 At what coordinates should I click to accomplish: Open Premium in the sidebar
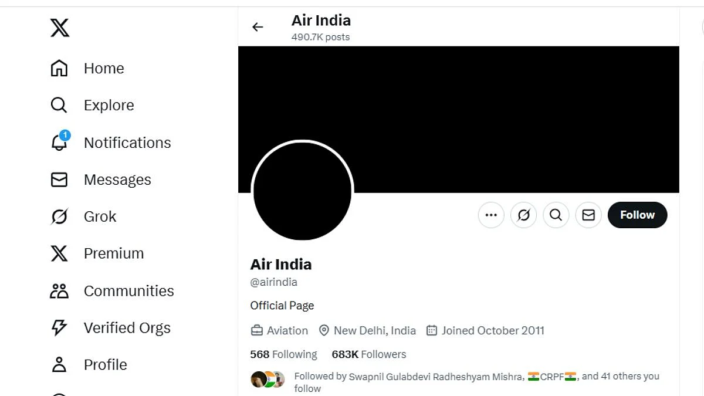[113, 253]
